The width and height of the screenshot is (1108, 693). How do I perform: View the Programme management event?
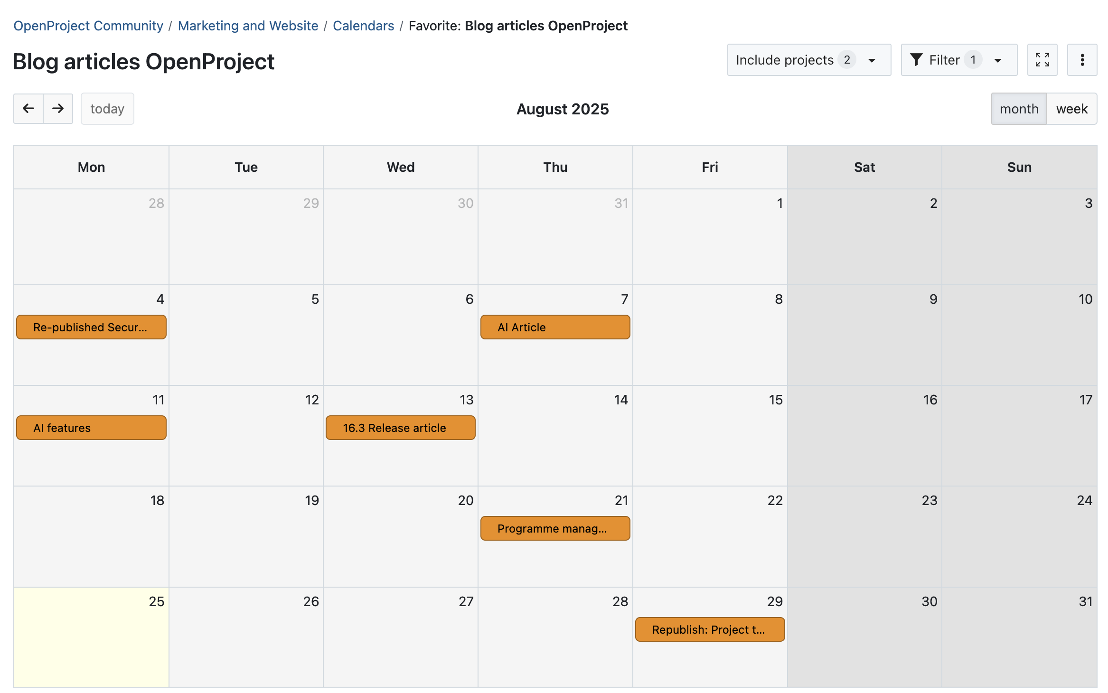point(555,528)
